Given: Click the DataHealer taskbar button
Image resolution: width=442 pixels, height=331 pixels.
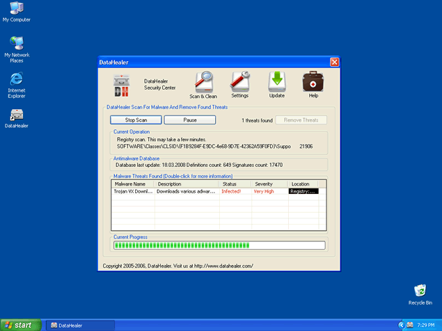Looking at the screenshot, I should pos(79,325).
